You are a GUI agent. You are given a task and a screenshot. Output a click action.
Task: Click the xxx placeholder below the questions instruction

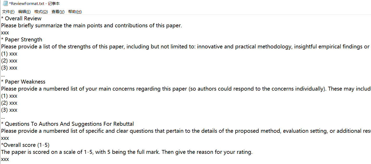(x=5, y=138)
